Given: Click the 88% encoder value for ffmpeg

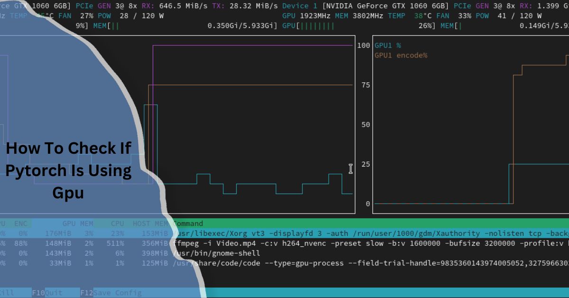Looking at the screenshot, I should coord(20,243).
